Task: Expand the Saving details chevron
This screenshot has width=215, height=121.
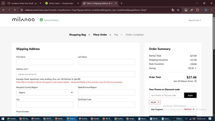Action: point(195,68)
